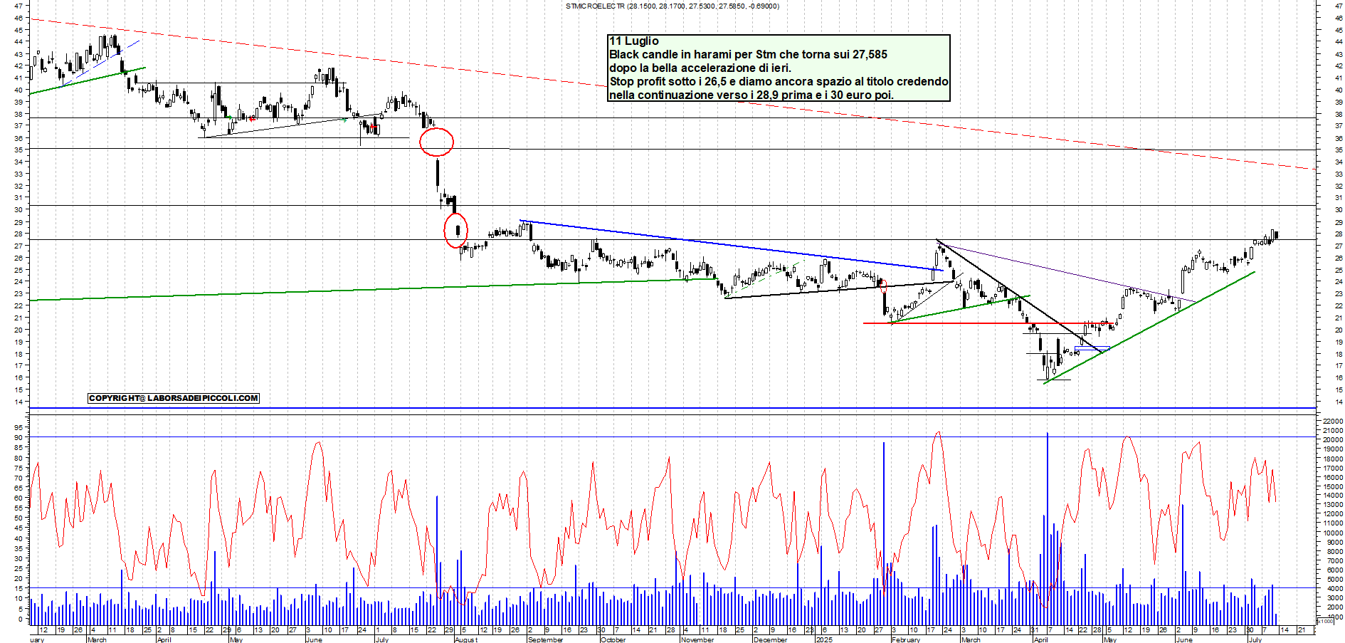1345x643 pixels.
Task: Click the COPYRIGHT@ LABORSADEIPICCOLI.COM label
Action: pos(174,398)
